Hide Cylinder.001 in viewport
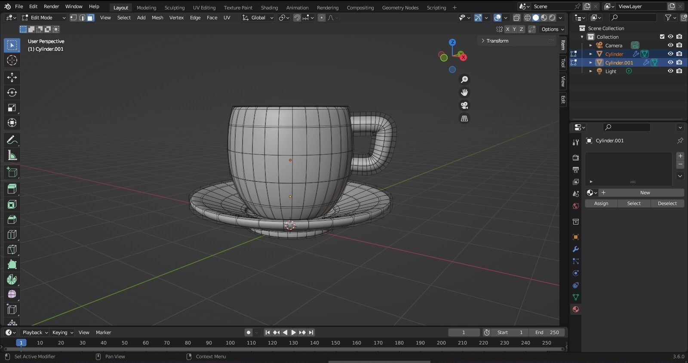 670,62
